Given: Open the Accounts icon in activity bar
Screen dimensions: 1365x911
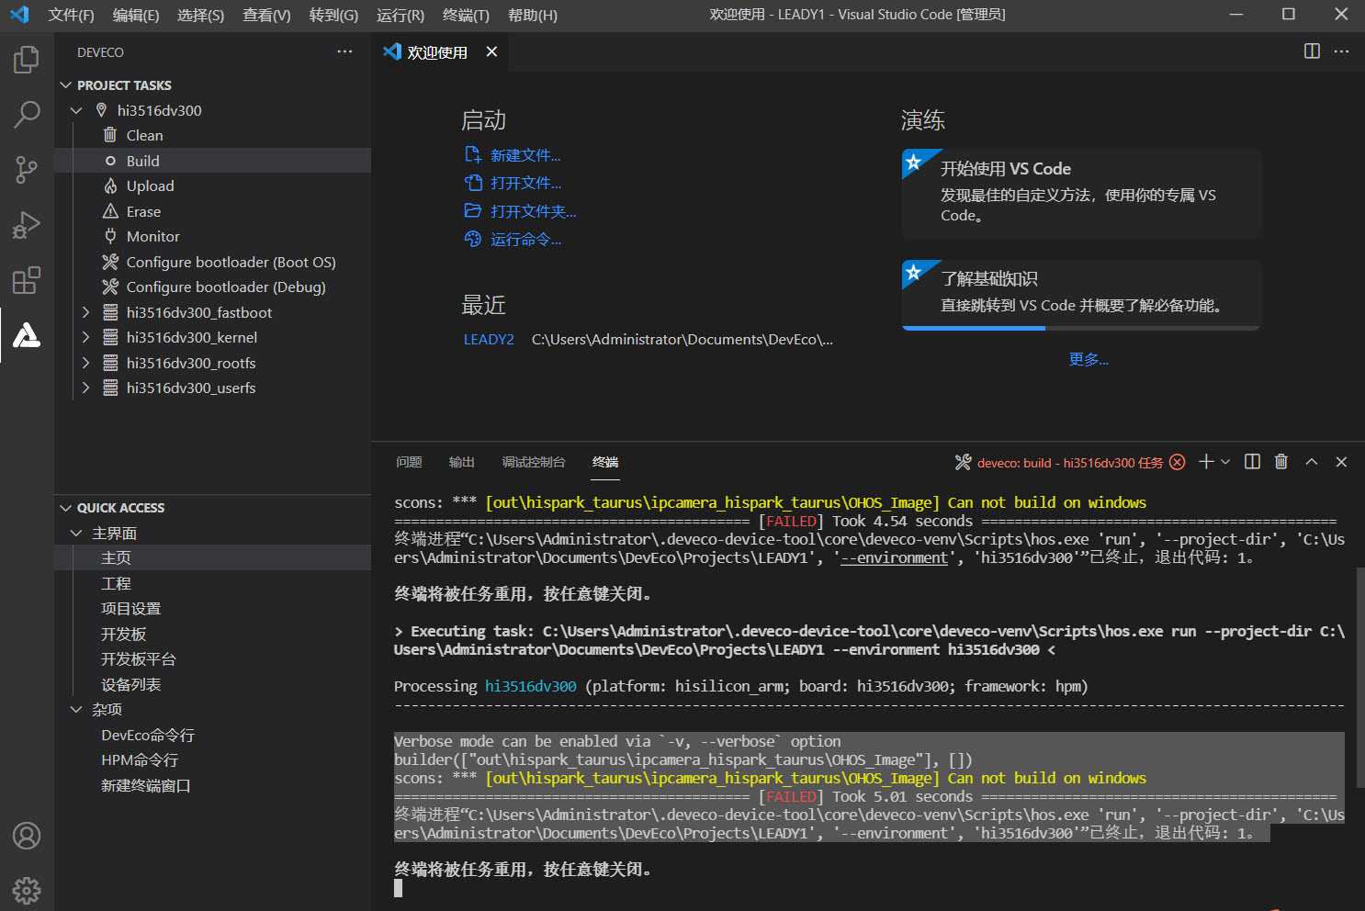Looking at the screenshot, I should pos(27,836).
